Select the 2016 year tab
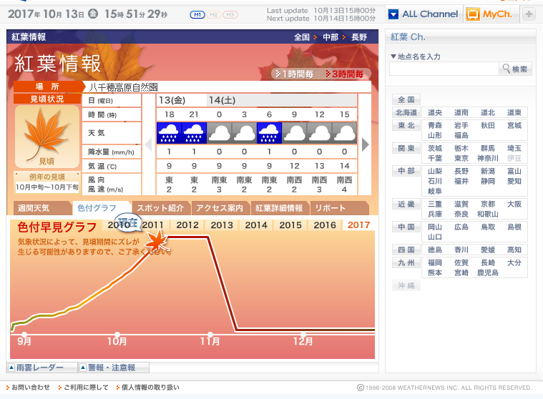The image size is (543, 399). pyautogui.click(x=325, y=225)
